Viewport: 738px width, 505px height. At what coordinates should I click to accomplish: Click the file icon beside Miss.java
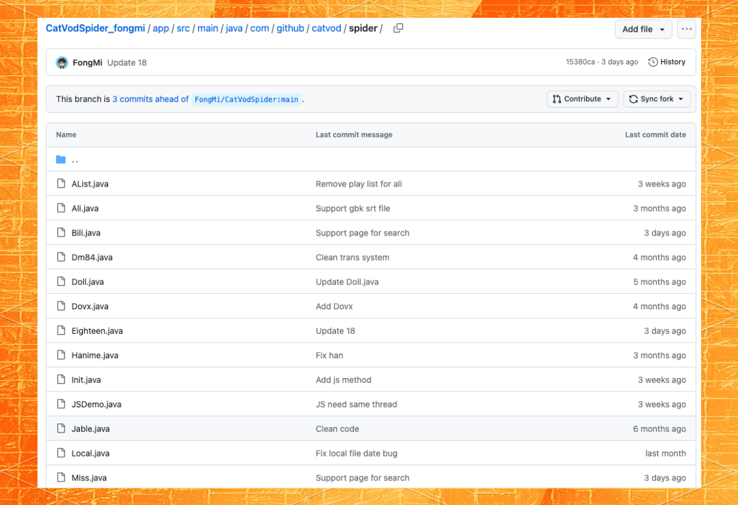[x=61, y=477]
